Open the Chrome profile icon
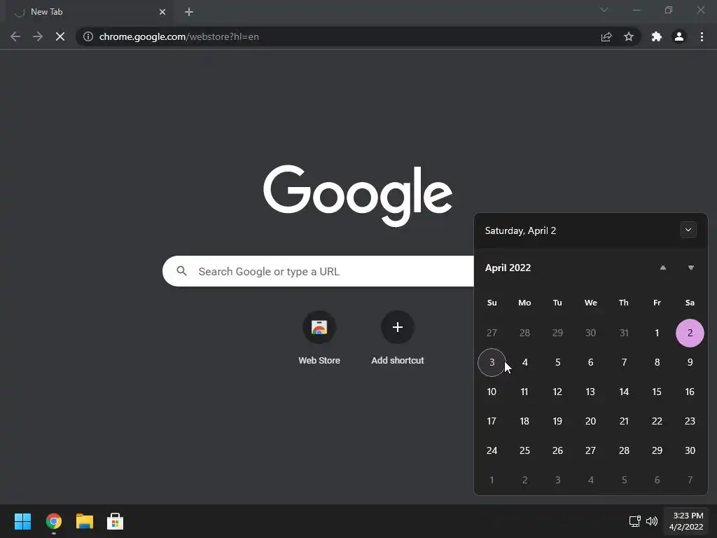The width and height of the screenshot is (717, 538). [x=679, y=36]
